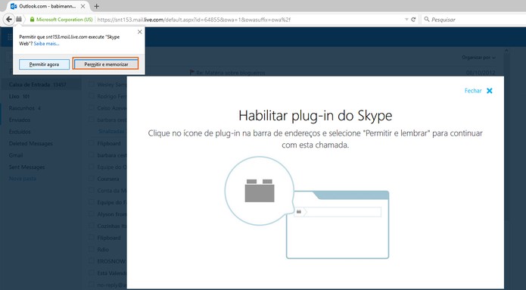526x290 pixels.
Task: Open the Saiba mais link
Action: pyautogui.click(x=47, y=43)
